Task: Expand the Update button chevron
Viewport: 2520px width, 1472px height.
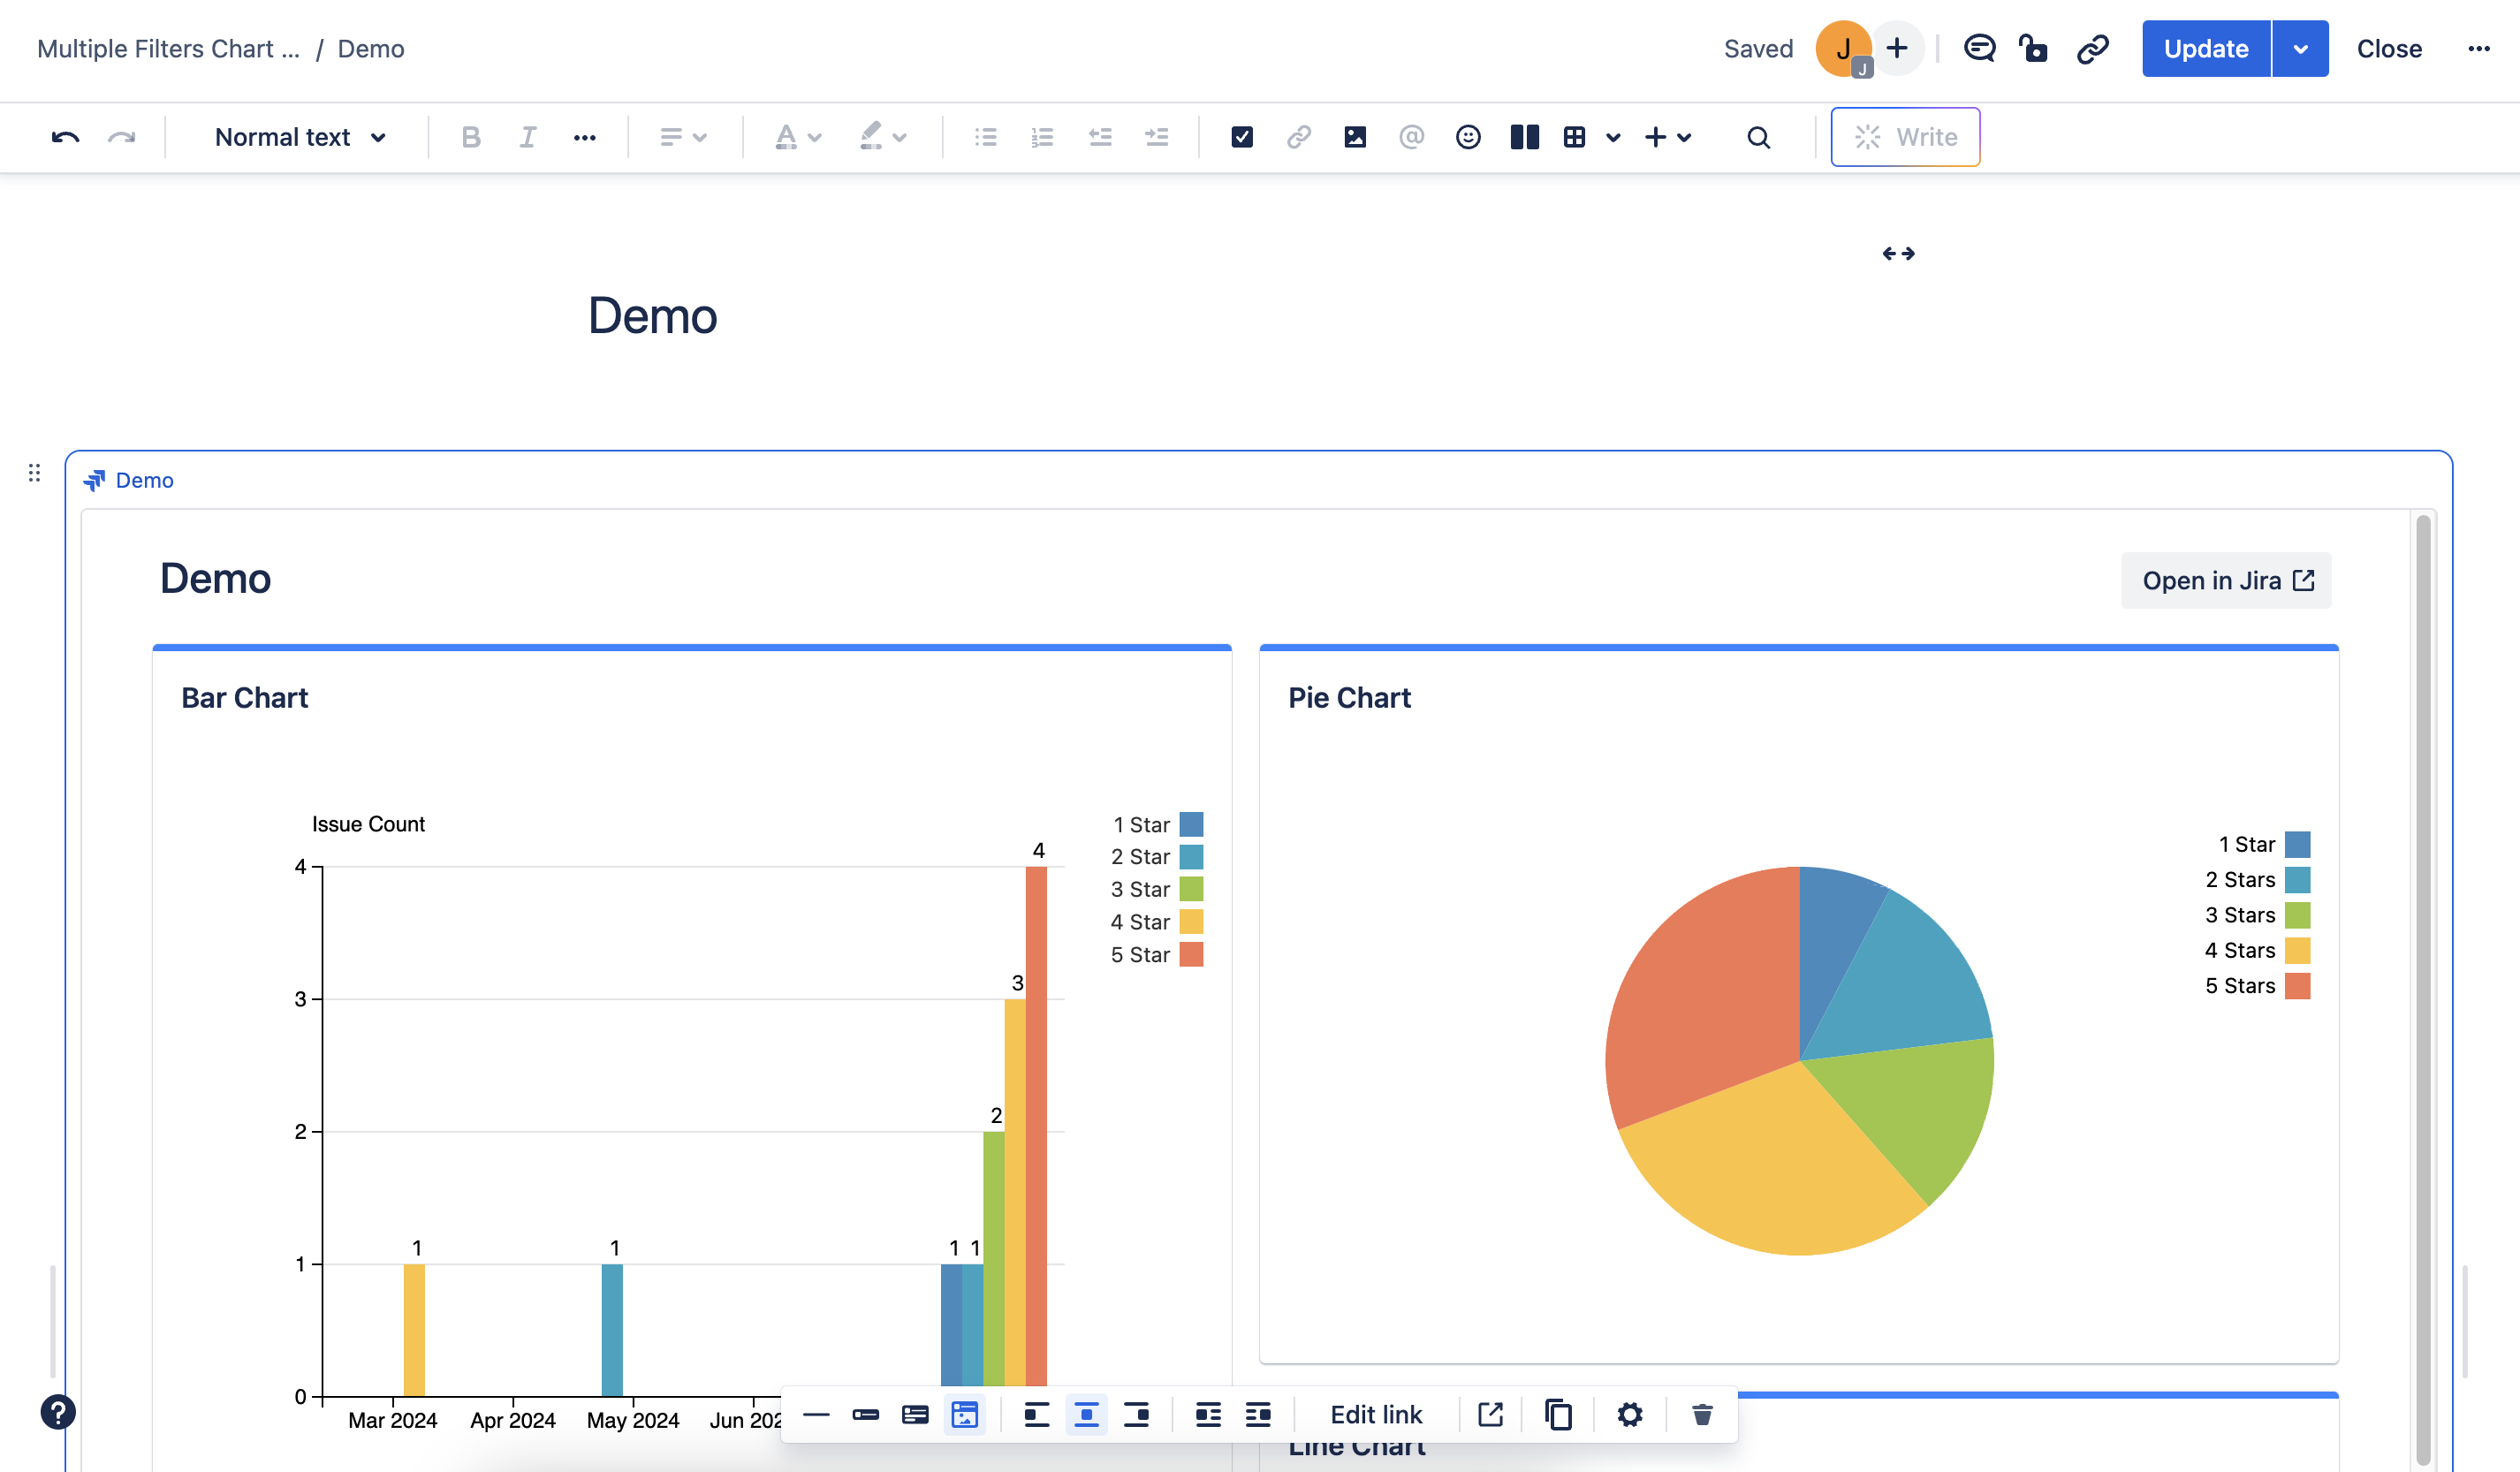Action: click(2299, 48)
